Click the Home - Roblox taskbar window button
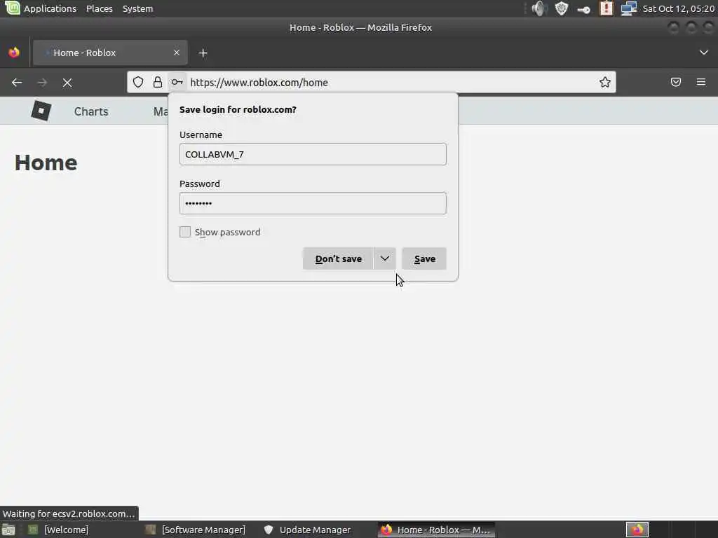 coord(436,530)
